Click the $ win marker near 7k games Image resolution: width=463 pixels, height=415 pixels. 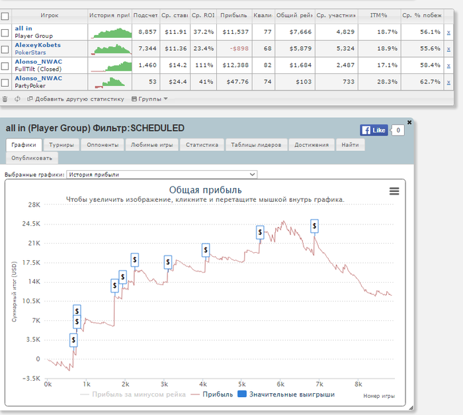point(314,226)
